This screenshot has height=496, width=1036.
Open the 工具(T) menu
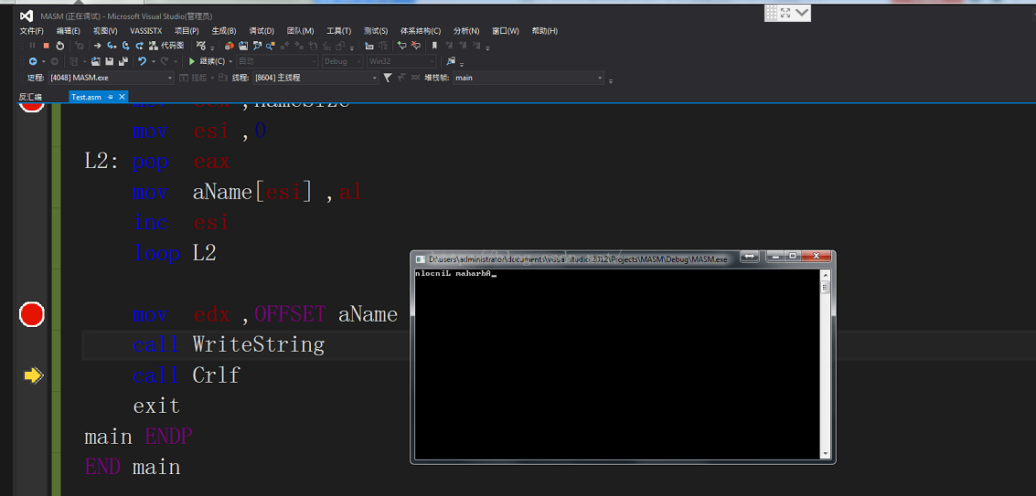[x=339, y=31]
